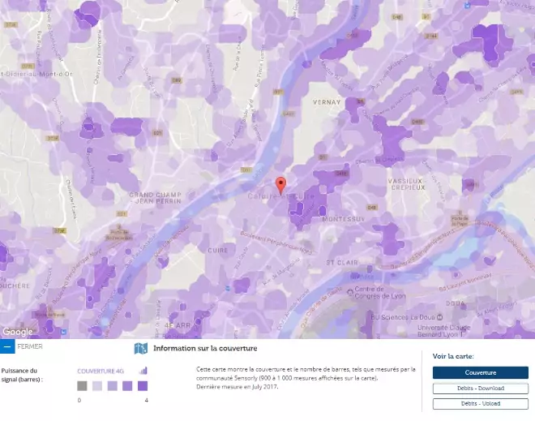Click the MONTESSUY map label
The height and width of the screenshot is (421, 535).
344,219
